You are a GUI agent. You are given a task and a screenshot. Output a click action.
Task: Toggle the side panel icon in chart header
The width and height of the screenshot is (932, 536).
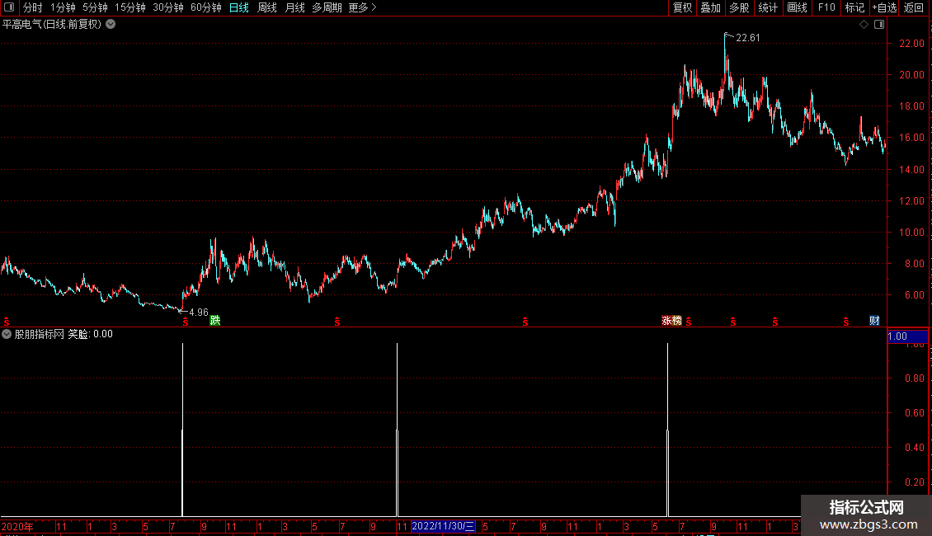point(879,25)
